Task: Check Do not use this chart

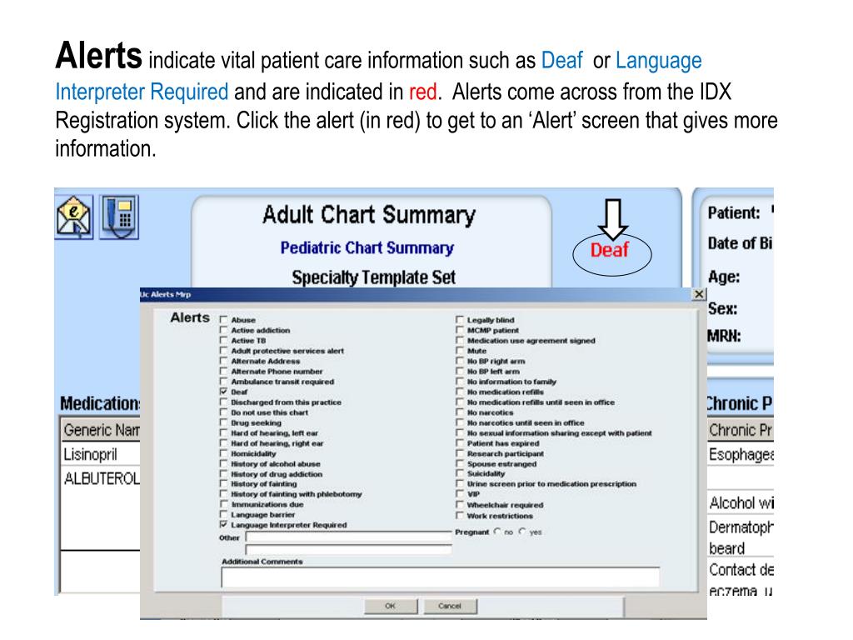Action: [223, 412]
